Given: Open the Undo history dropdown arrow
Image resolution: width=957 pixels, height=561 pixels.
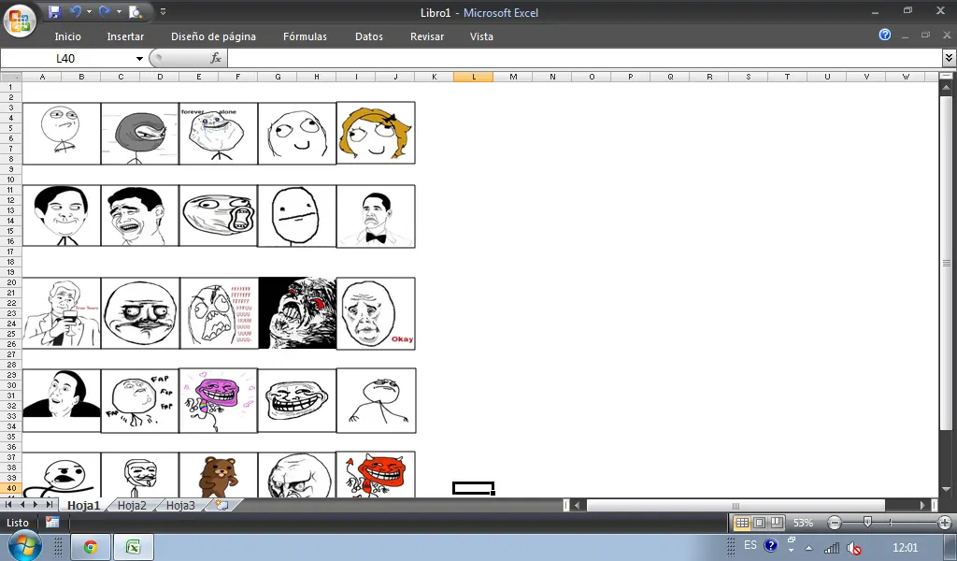Looking at the screenshot, I should [x=89, y=11].
